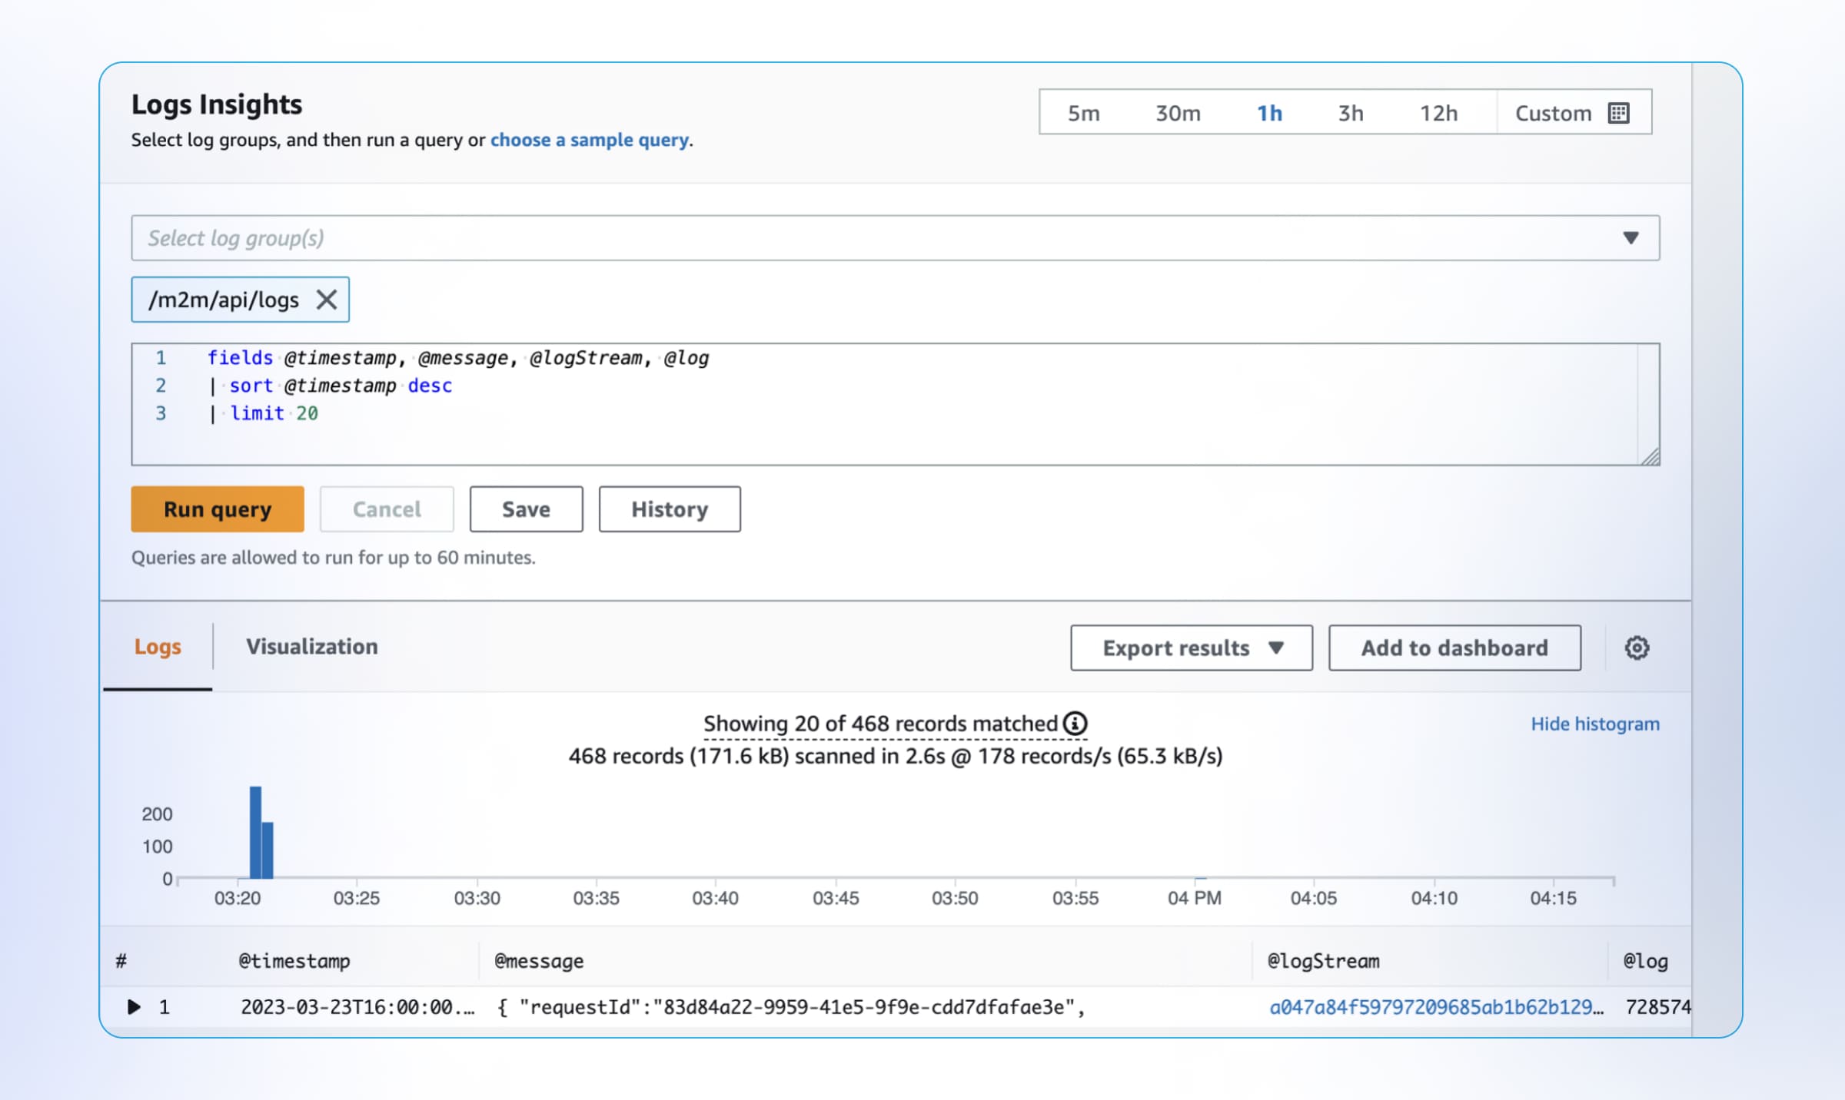Viewport: 1845px width, 1100px height.
Task: Select the 3h time range
Action: coord(1351,113)
